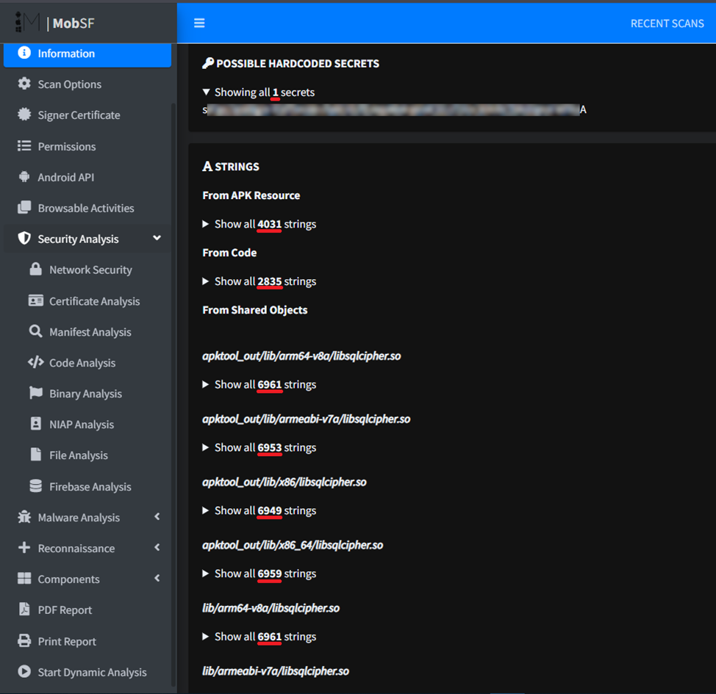Viewport: 716px width, 694px height.
Task: Click the hamburger menu icon in header
Action: coord(199,24)
